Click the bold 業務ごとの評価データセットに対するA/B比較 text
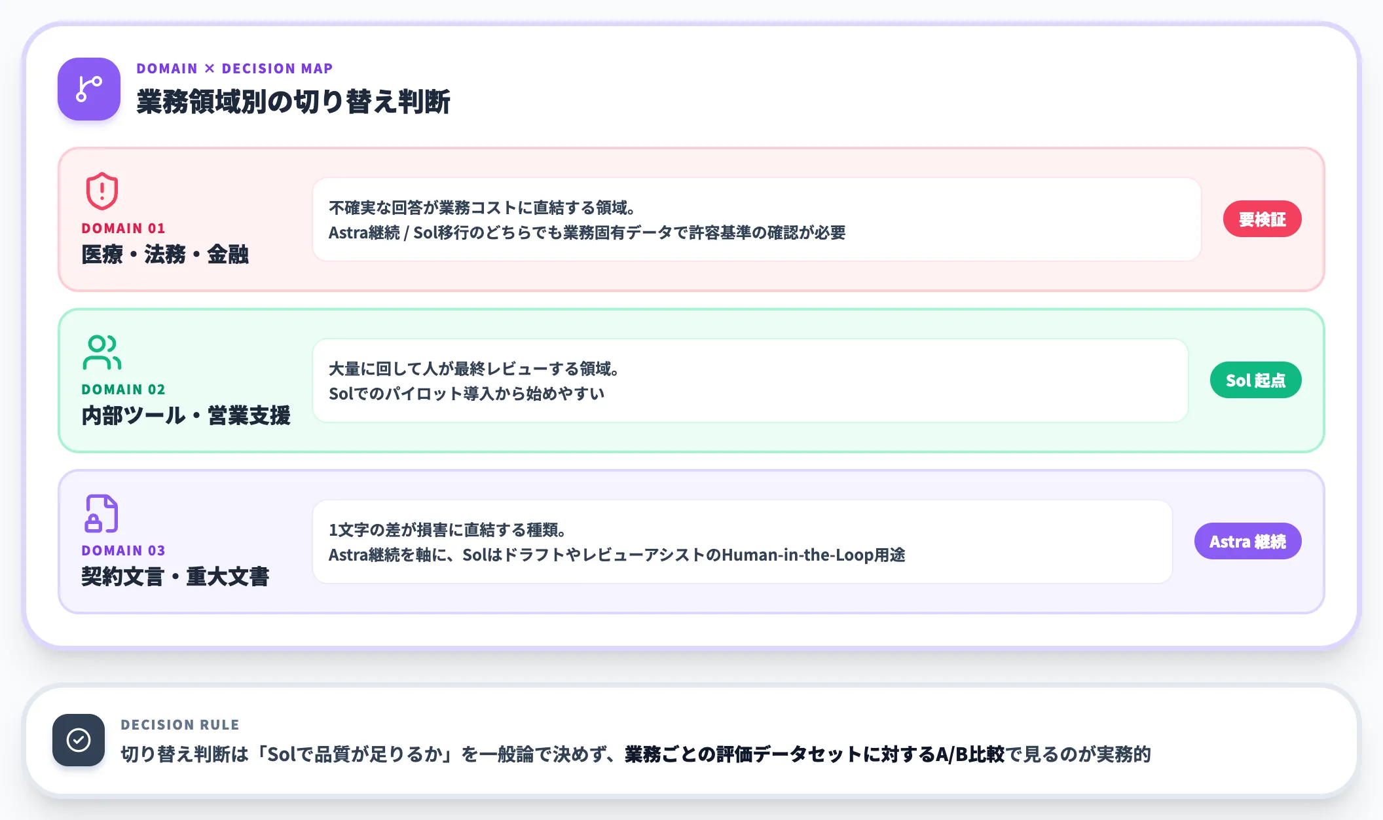Screen dimensions: 1383x820 point(814,754)
